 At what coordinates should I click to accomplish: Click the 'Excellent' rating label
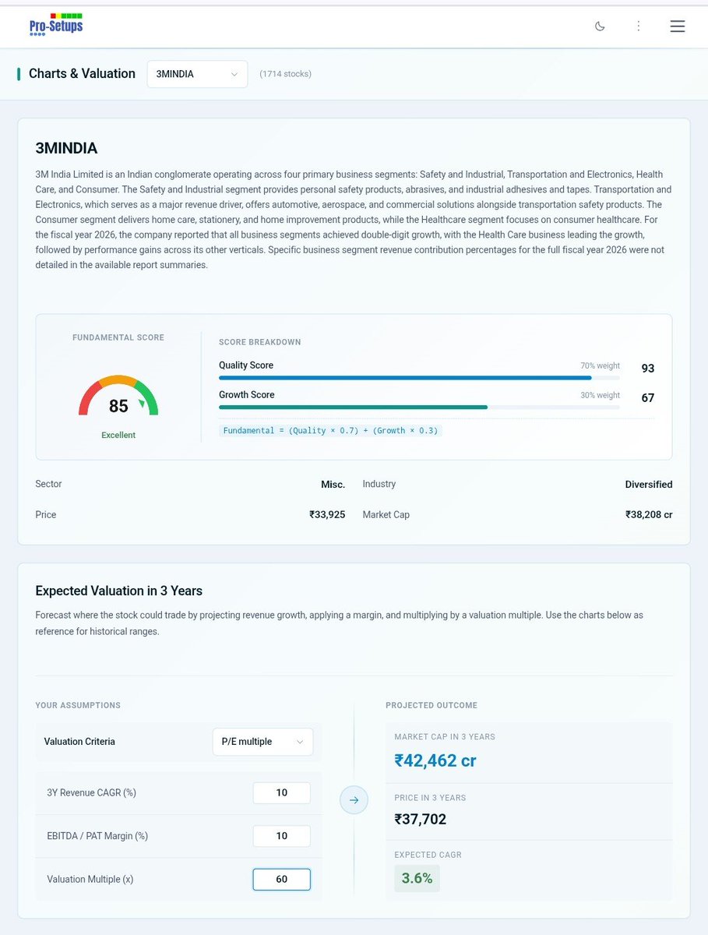(x=118, y=436)
